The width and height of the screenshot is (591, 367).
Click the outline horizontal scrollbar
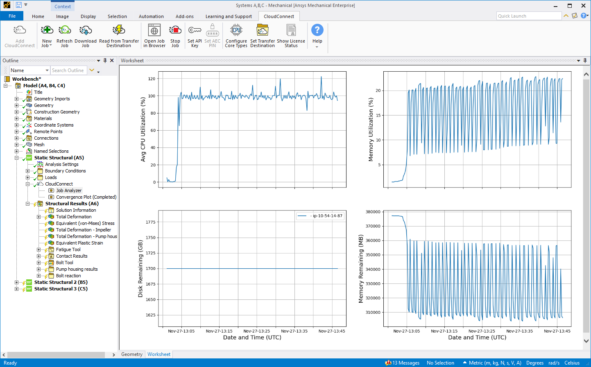[x=57, y=355]
